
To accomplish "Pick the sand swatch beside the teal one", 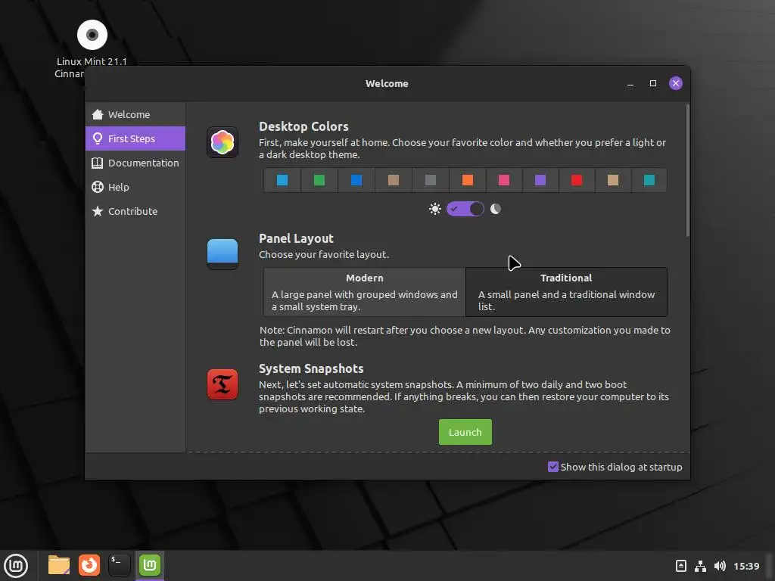I will point(613,180).
